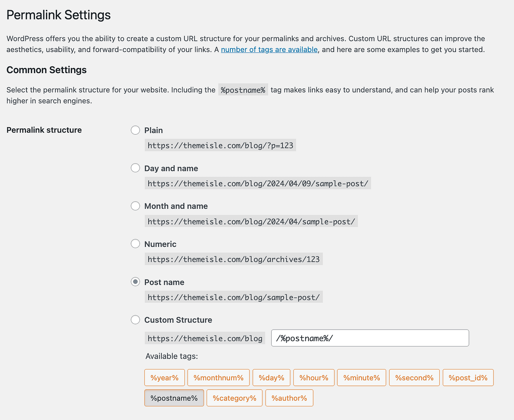Select the Day and name permalink option
Screen dimensions: 514x420
[135, 168]
